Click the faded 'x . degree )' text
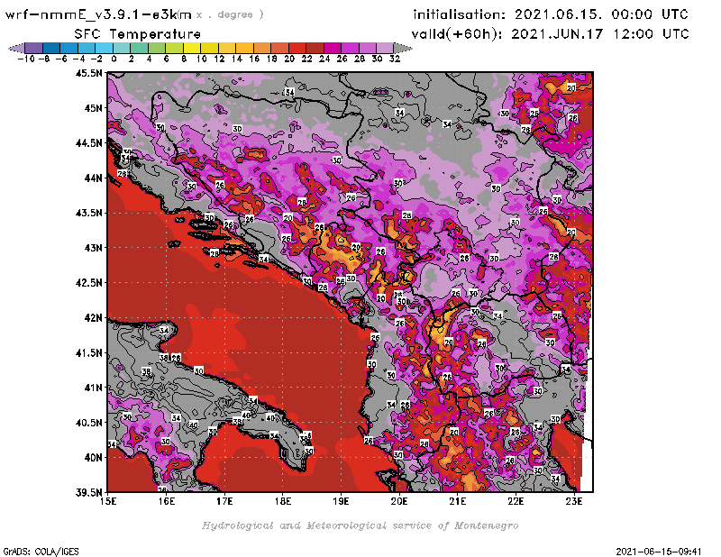The width and height of the screenshot is (721, 557). (230, 14)
